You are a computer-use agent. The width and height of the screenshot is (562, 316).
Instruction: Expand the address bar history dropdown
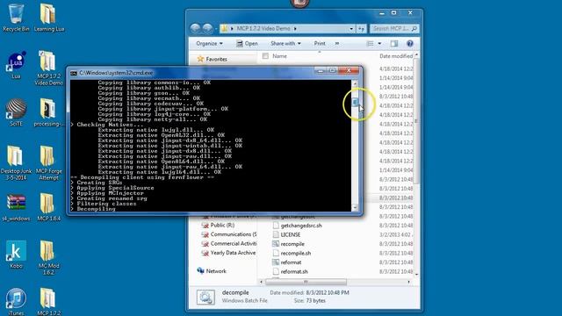351,29
